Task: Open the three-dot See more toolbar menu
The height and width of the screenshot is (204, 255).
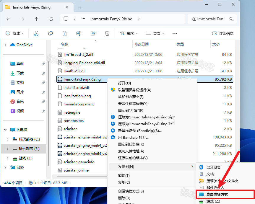Action: pyautogui.click(x=175, y=33)
